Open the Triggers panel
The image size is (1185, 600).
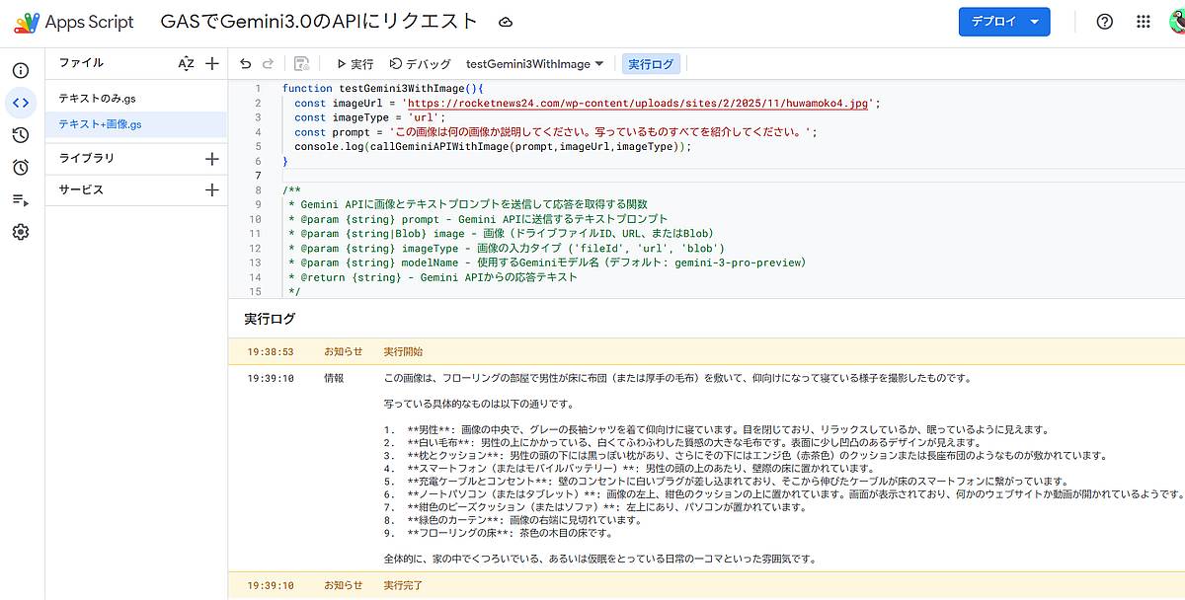coord(22,168)
